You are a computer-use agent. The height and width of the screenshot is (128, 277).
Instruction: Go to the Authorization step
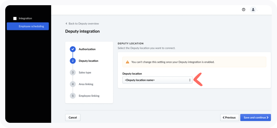[87, 49]
